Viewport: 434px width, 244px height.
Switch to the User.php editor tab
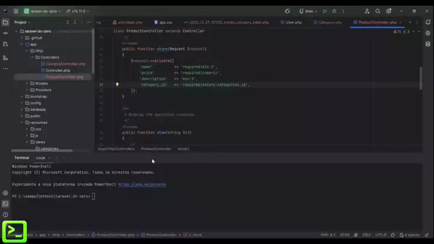[x=293, y=22]
